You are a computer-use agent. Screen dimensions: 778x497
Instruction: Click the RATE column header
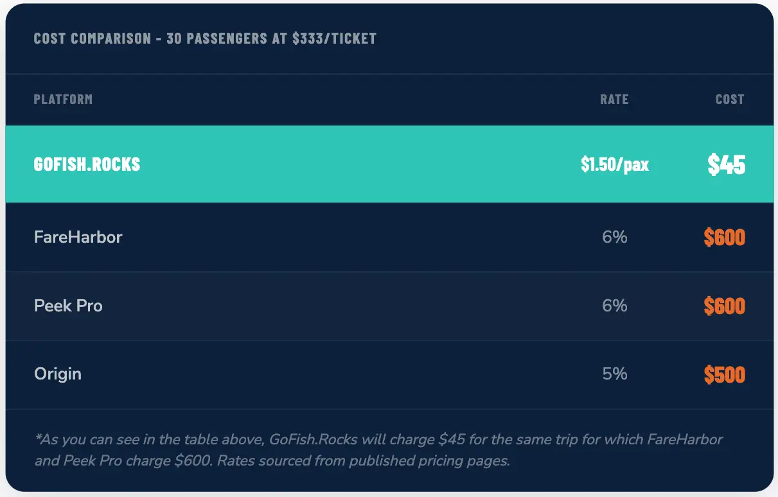tap(614, 100)
